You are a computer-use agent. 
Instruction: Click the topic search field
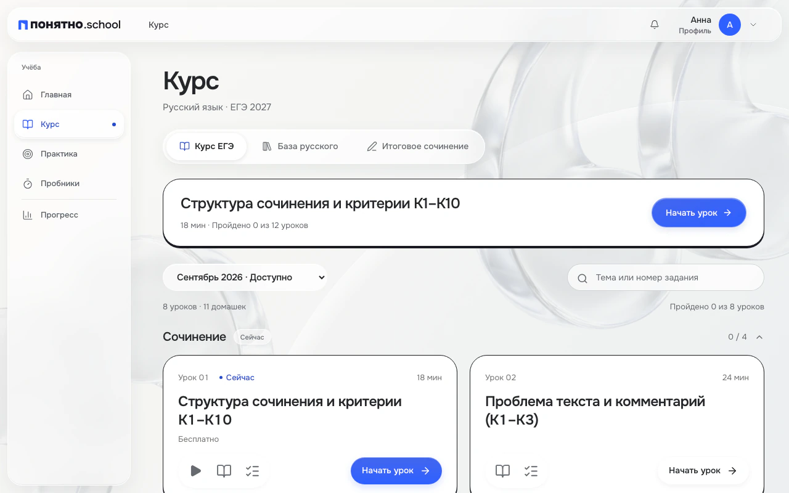click(666, 277)
